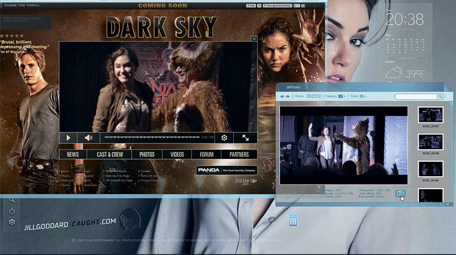
Task: Close the video player overlay
Action: 254,39
